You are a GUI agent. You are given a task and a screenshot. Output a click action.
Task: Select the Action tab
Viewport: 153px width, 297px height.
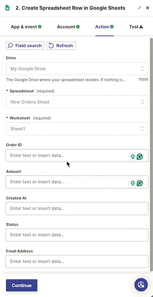(x=104, y=27)
